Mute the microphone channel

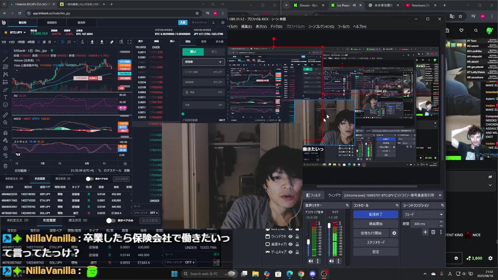click(x=331, y=261)
